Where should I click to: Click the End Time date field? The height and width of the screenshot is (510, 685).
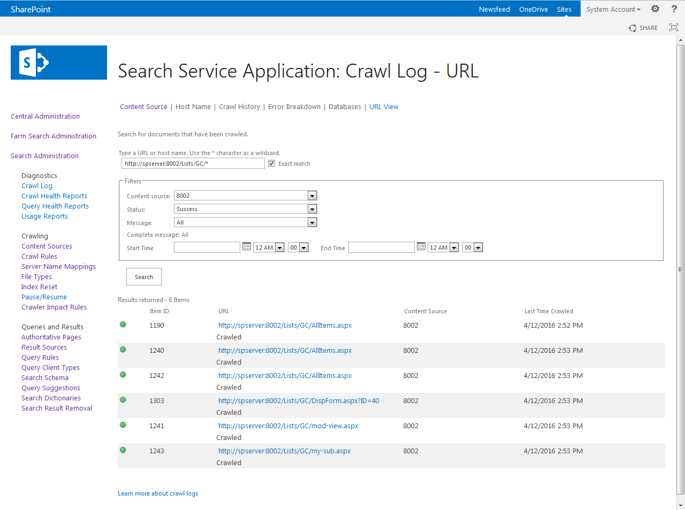click(x=382, y=247)
